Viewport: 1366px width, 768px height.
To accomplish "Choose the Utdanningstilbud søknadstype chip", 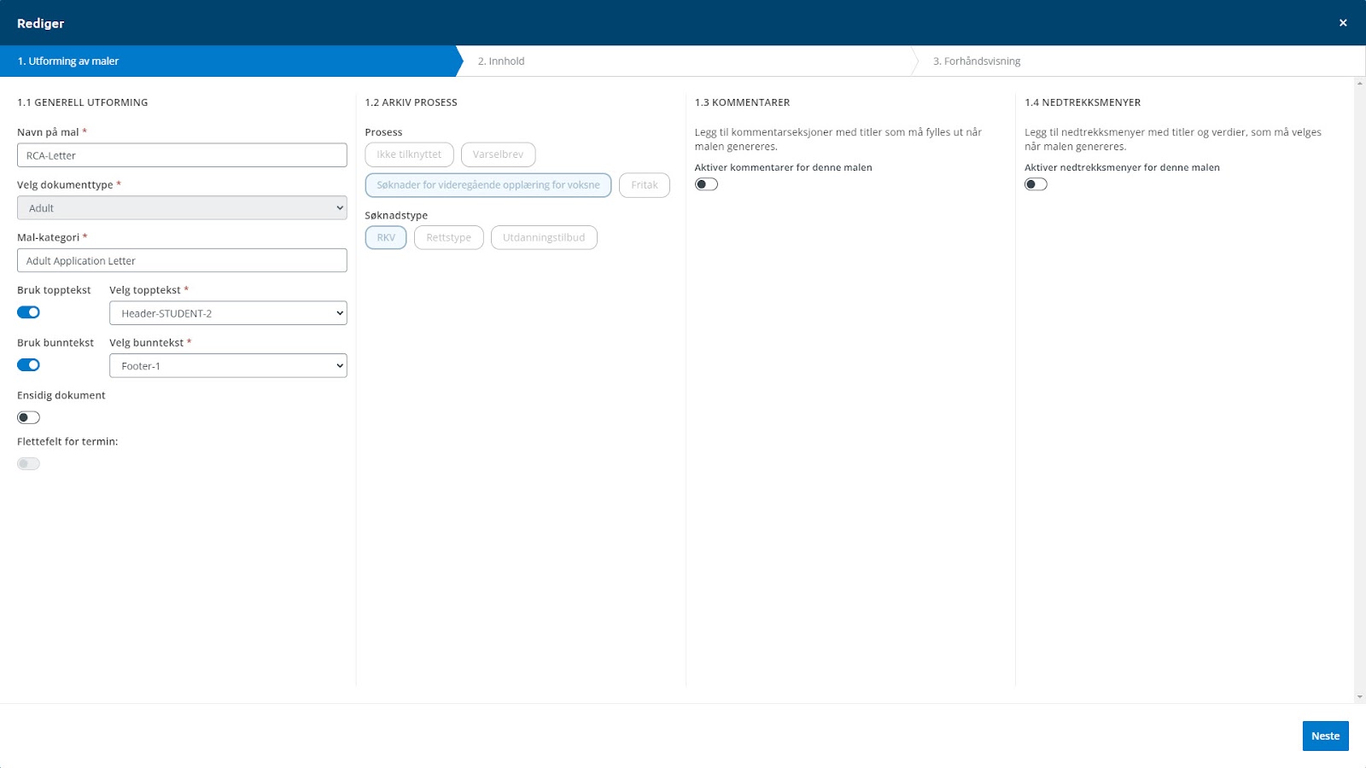I will (x=544, y=237).
